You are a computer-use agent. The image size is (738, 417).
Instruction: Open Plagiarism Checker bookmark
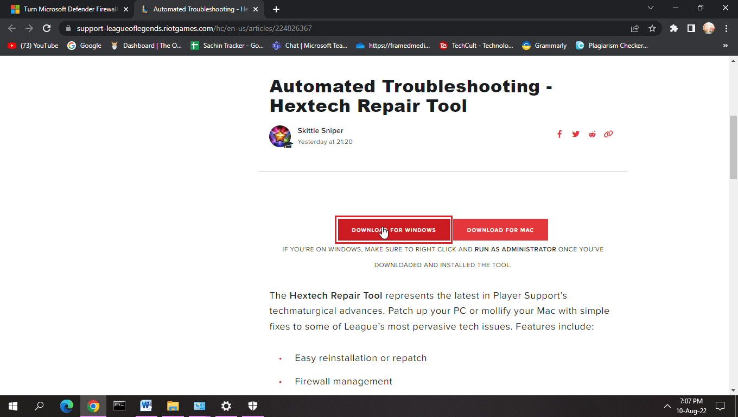612,46
